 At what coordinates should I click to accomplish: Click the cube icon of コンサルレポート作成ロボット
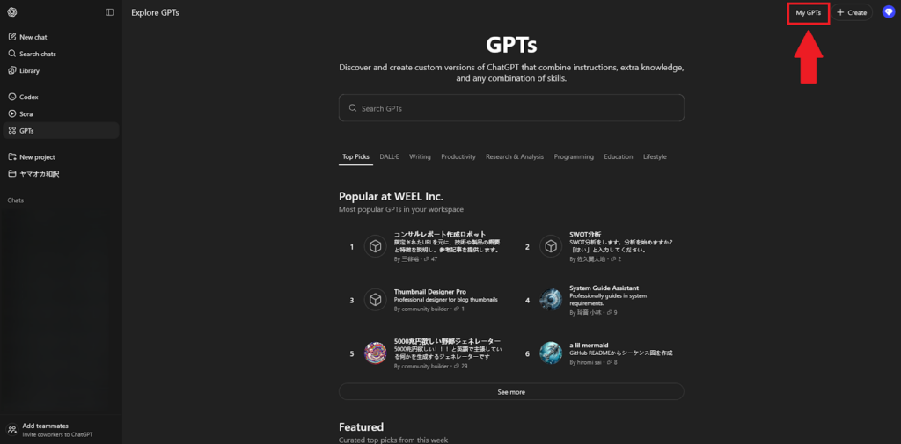375,246
